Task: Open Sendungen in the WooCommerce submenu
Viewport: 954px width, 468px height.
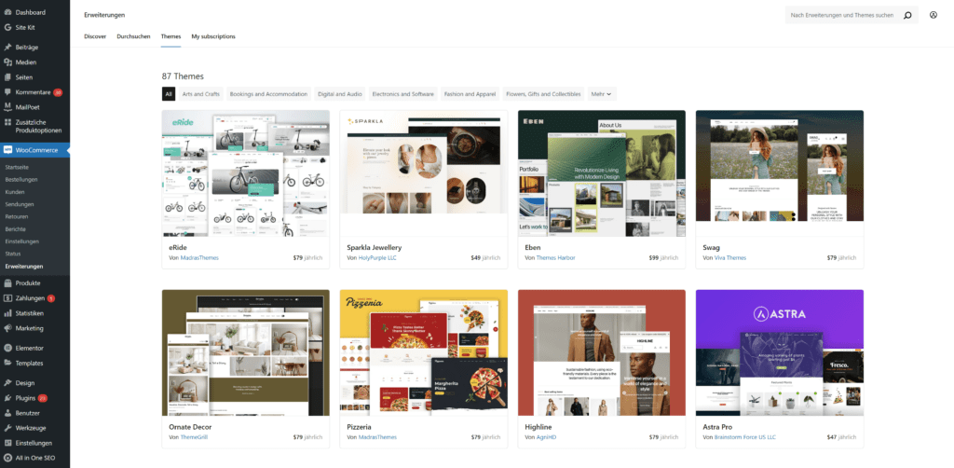Action: click(20, 204)
